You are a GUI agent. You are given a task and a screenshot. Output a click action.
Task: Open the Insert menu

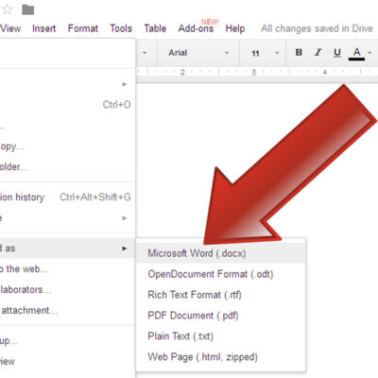point(43,28)
